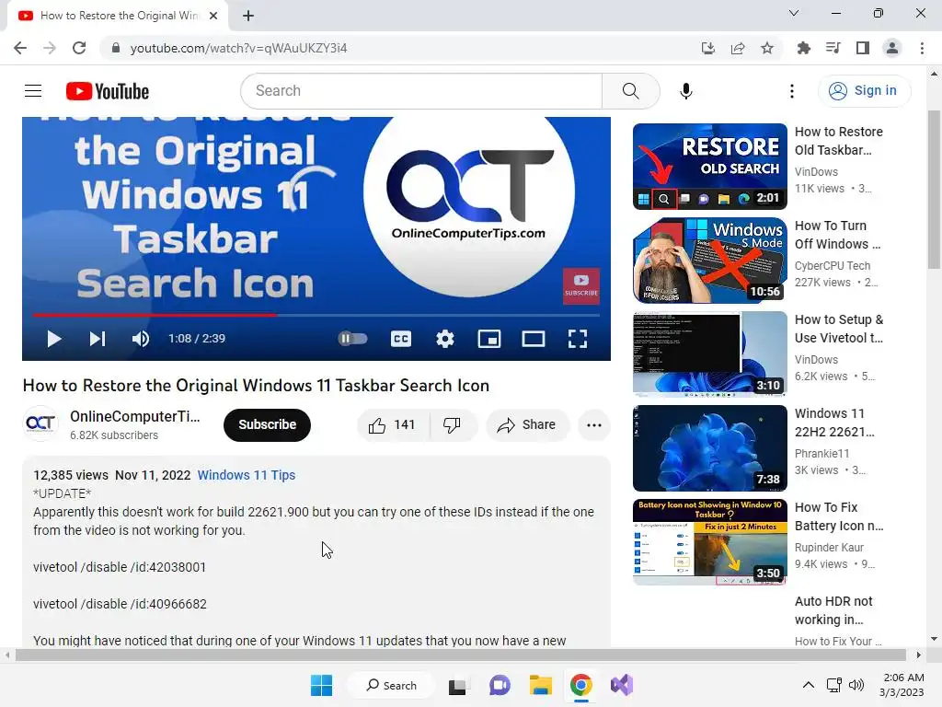
Task: Share the video
Action: click(x=527, y=425)
